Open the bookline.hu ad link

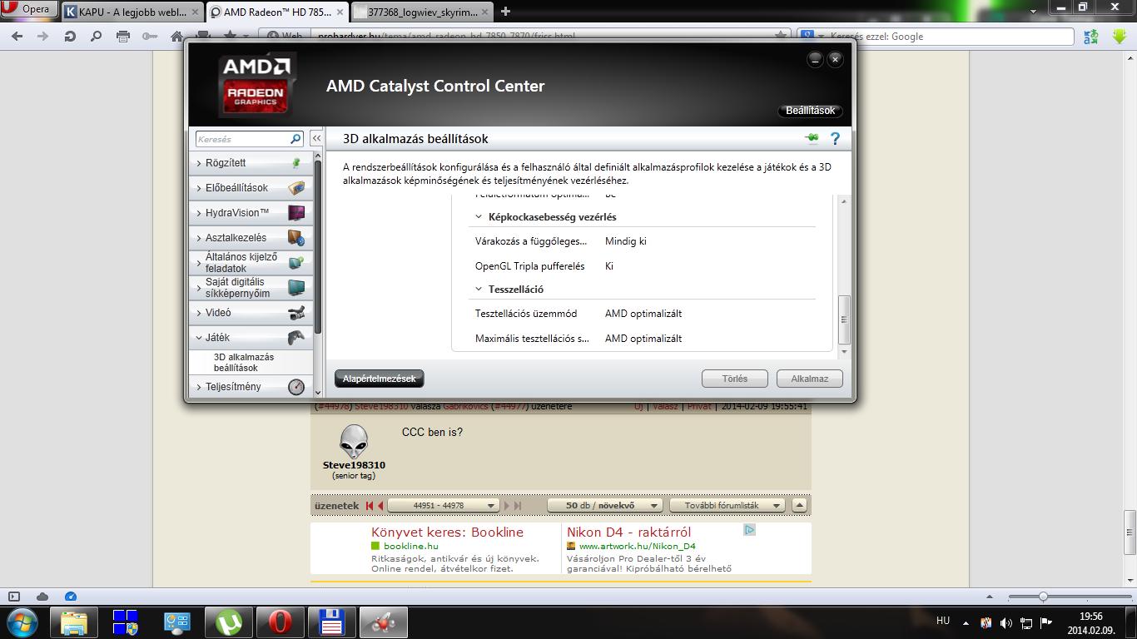pyautogui.click(x=410, y=546)
